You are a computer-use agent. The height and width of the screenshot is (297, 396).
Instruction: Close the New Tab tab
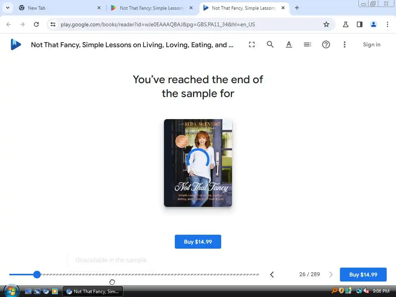[x=99, y=8]
